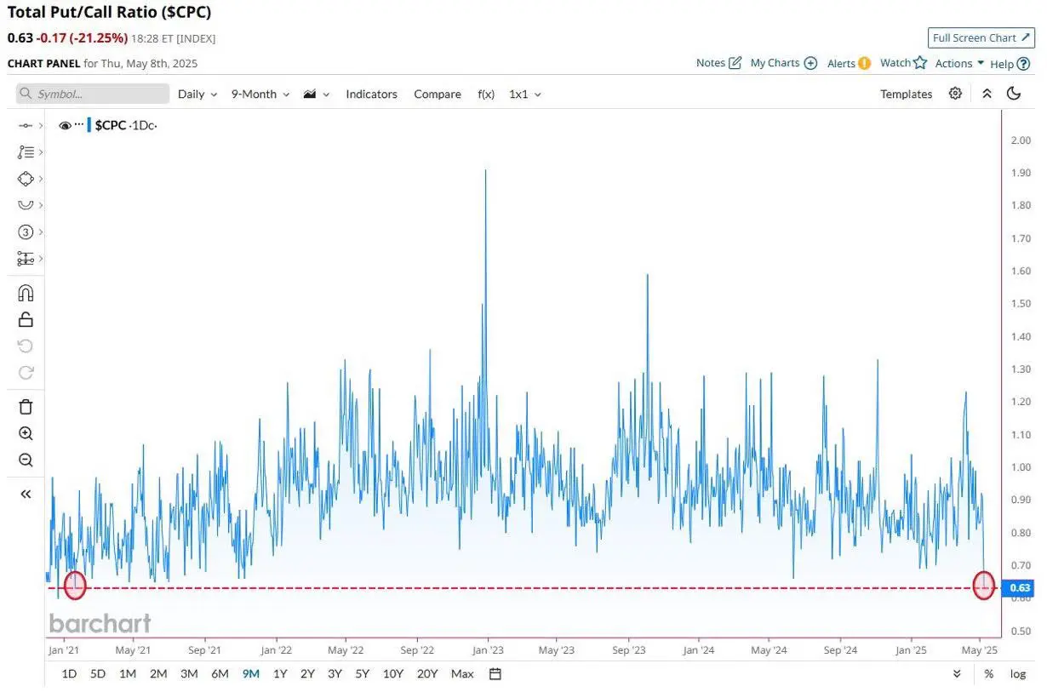This screenshot has width=1047, height=692.
Task: Open chart settings gear icon
Action: coord(956,94)
